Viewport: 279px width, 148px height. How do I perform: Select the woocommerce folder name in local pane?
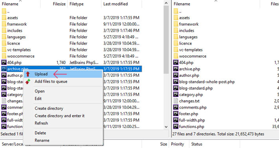coord(21,56)
